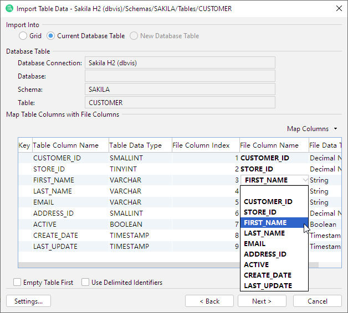Image resolution: width=348 pixels, height=313 pixels.
Task: Click the Table Column Name header
Action: [66, 145]
